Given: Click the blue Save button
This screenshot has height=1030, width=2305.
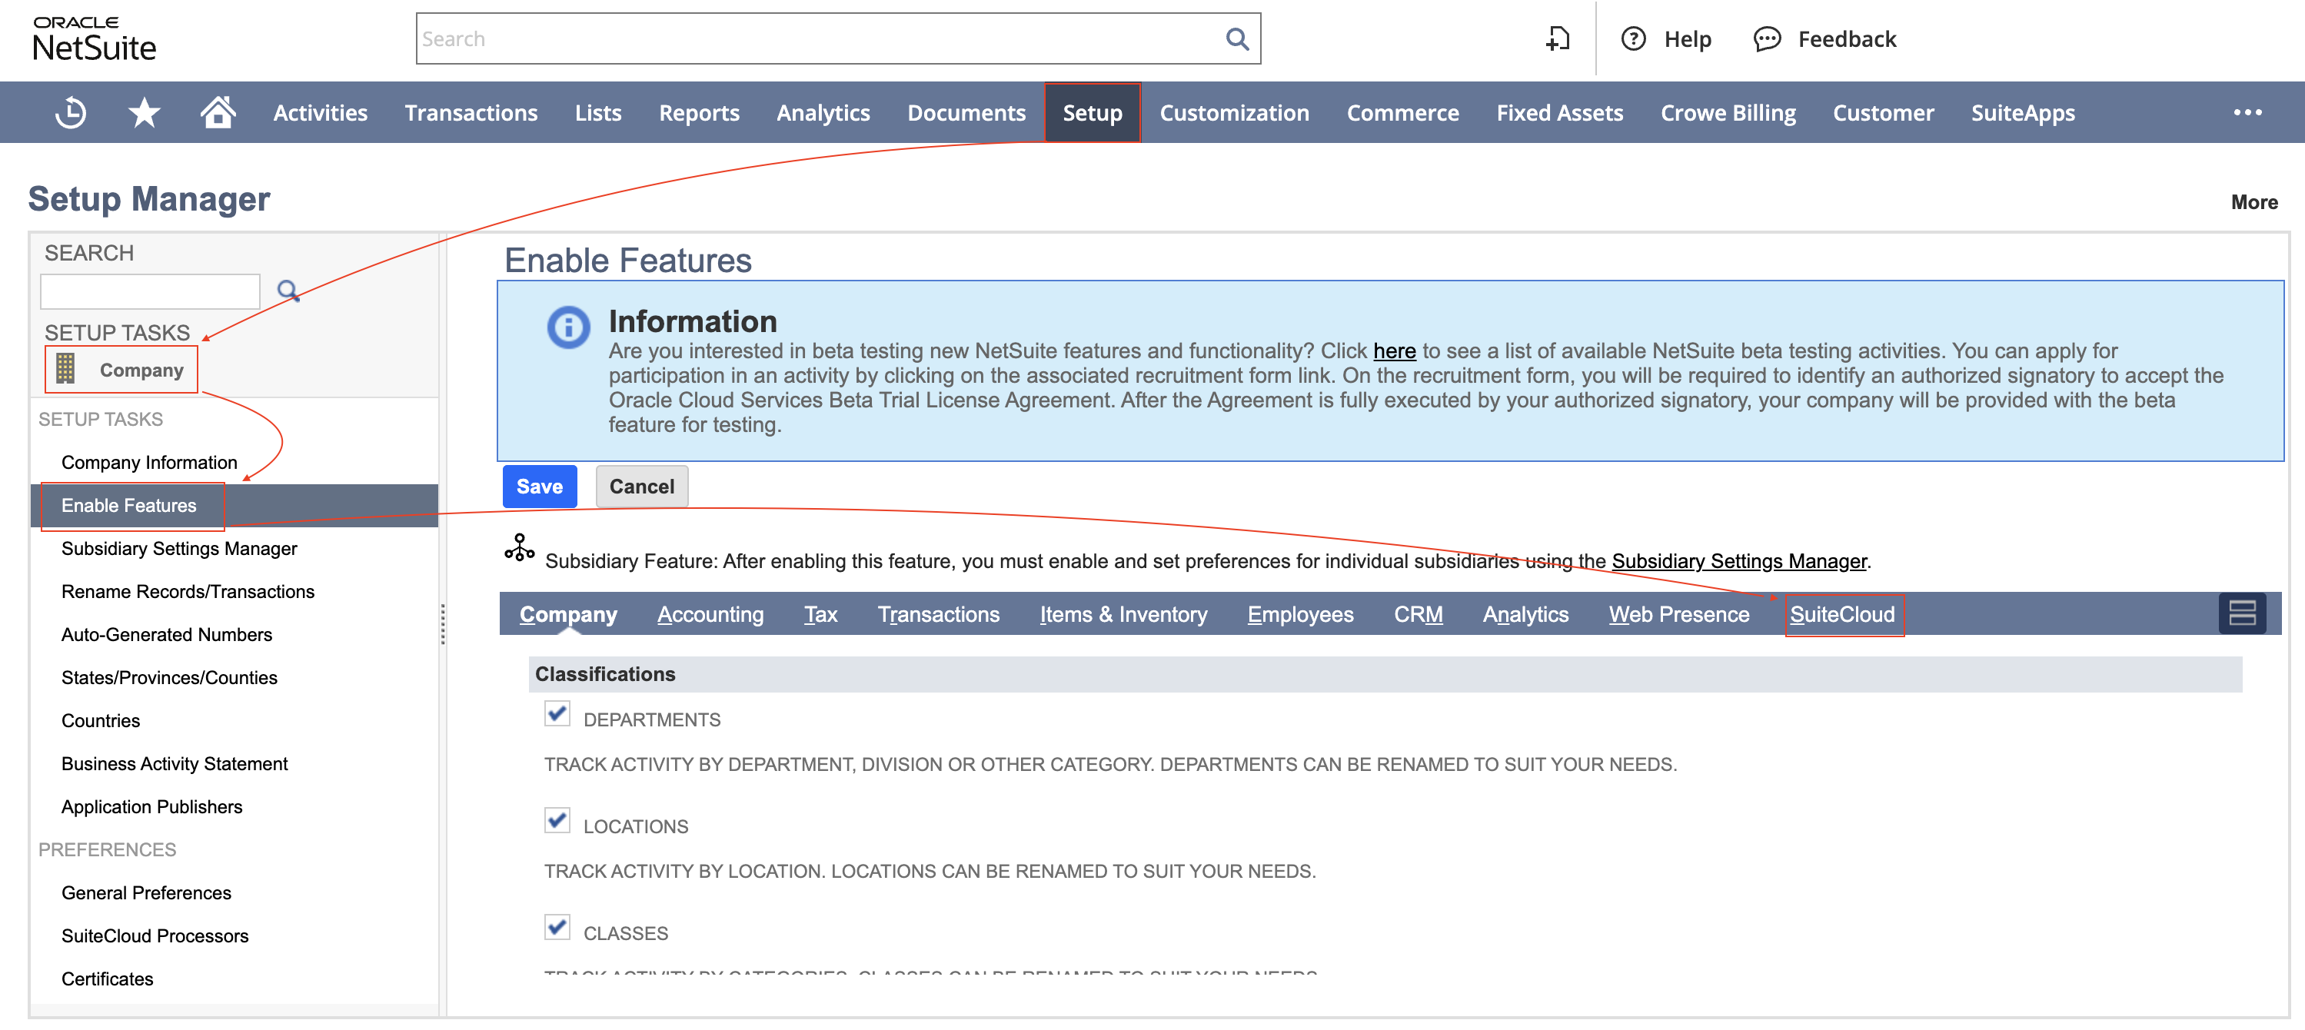Looking at the screenshot, I should tap(540, 486).
